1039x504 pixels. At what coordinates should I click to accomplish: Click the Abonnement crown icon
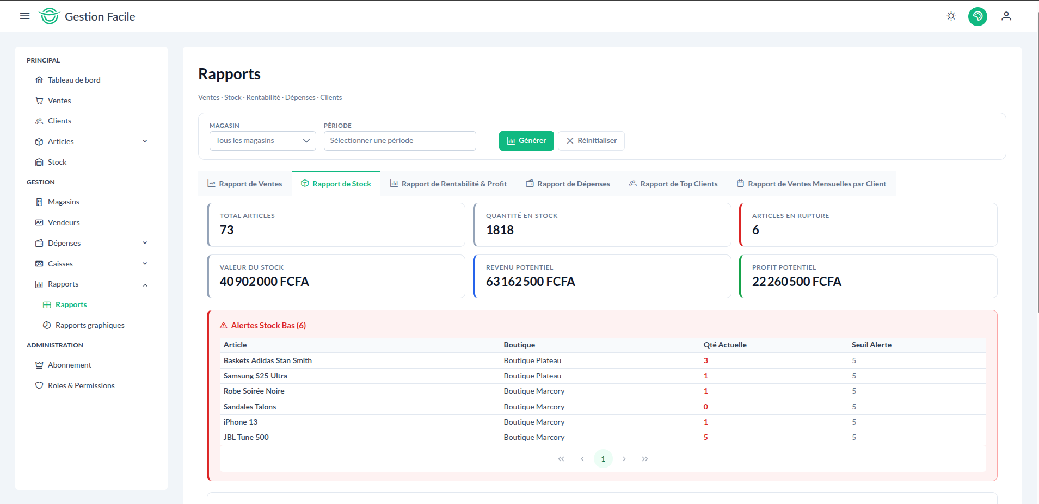pos(39,365)
